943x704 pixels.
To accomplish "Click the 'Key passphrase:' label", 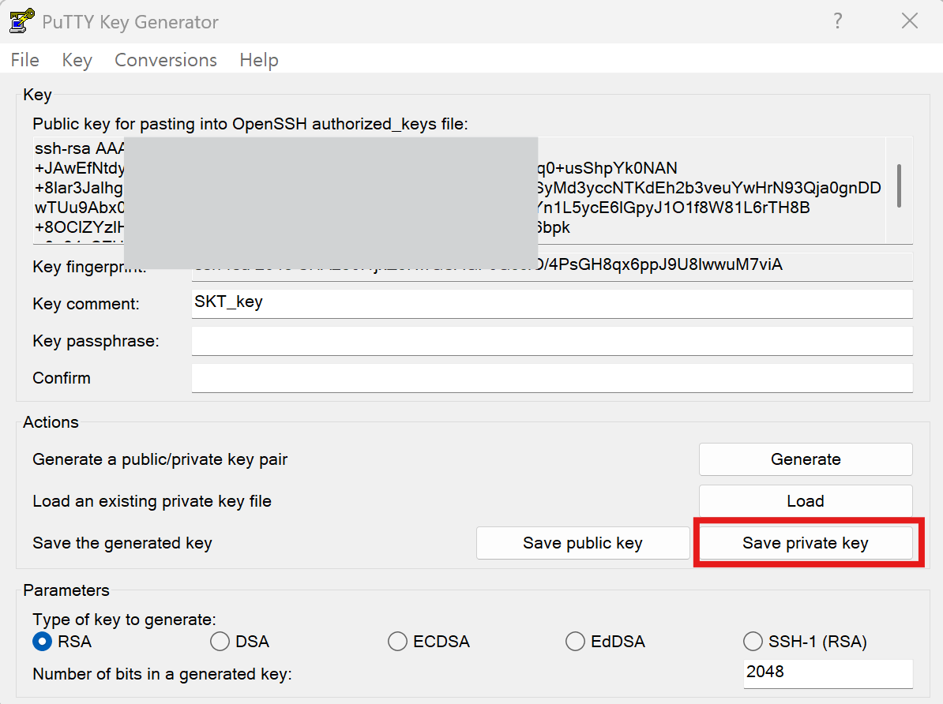I will coord(96,341).
